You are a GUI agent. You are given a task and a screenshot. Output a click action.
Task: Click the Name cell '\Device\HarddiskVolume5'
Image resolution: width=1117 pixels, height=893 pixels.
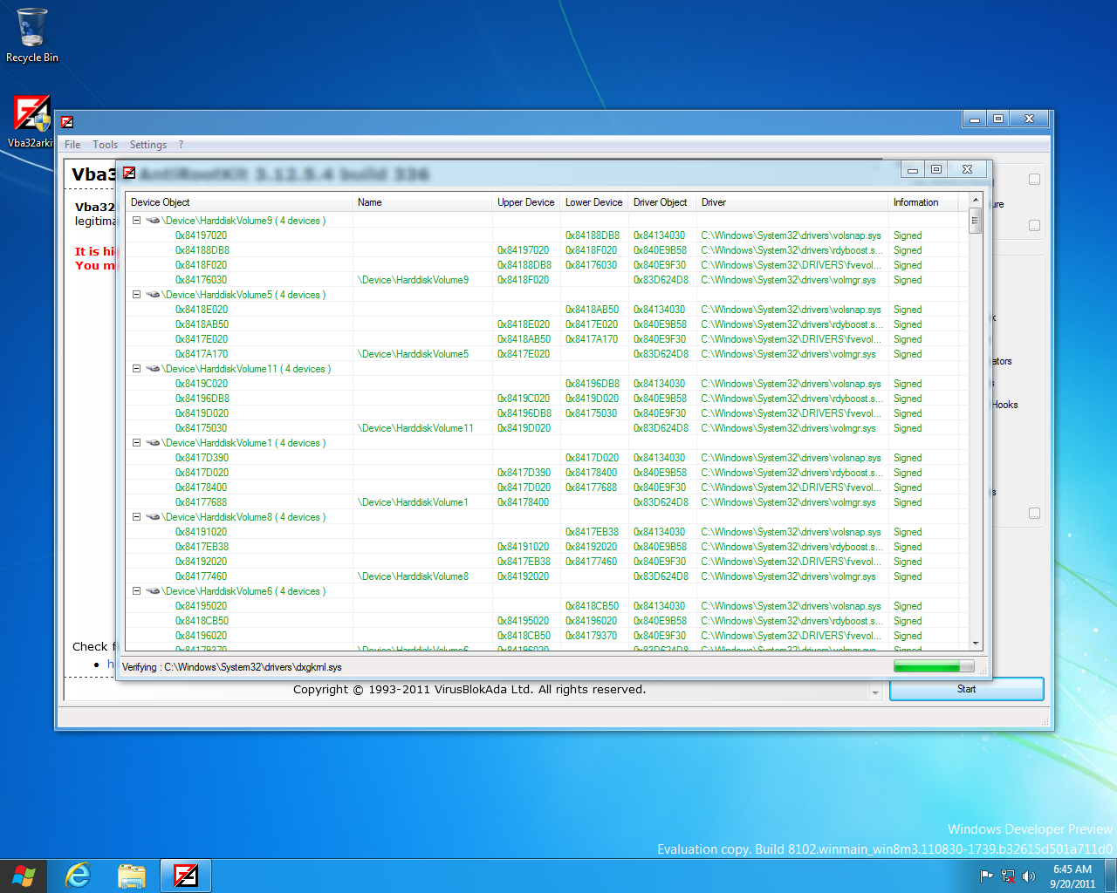click(414, 354)
